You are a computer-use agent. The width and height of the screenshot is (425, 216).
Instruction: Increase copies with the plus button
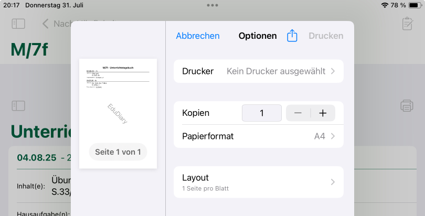coord(323,113)
